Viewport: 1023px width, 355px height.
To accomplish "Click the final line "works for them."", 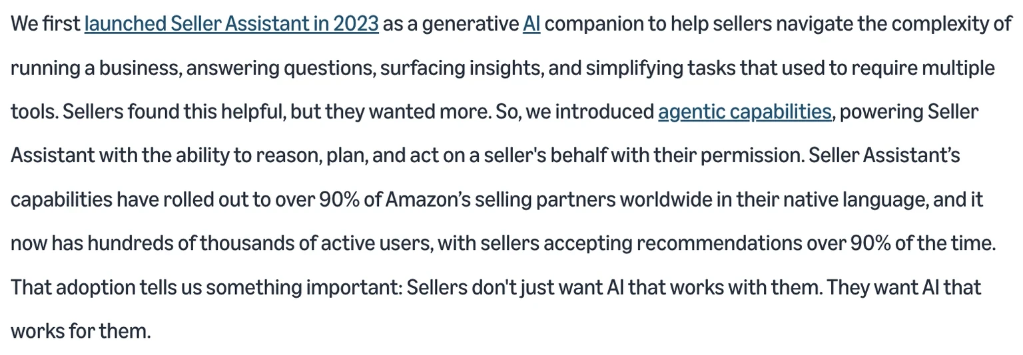I will pos(81,331).
